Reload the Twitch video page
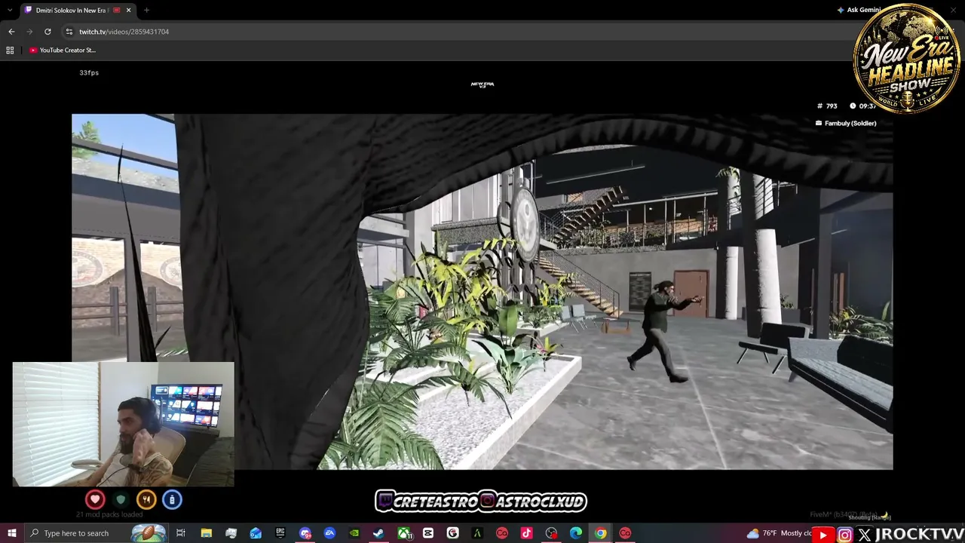 click(x=47, y=32)
